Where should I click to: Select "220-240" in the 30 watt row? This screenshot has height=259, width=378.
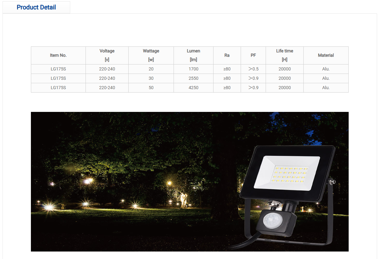(x=107, y=79)
